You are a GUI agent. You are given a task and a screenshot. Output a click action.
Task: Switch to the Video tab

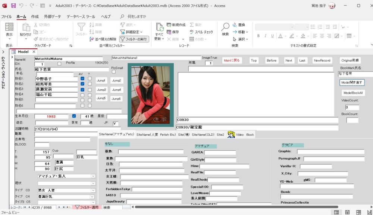pos(239,135)
